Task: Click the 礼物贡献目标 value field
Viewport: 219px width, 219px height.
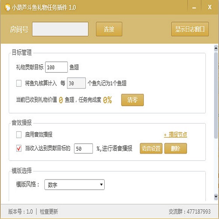Action: click(x=57, y=67)
